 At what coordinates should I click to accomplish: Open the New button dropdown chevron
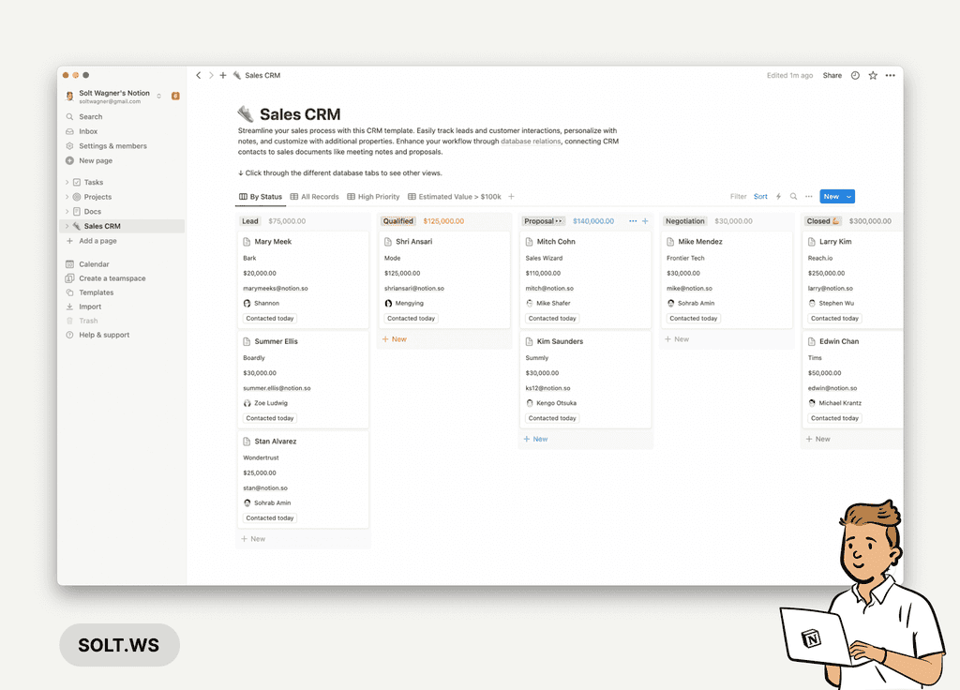849,196
